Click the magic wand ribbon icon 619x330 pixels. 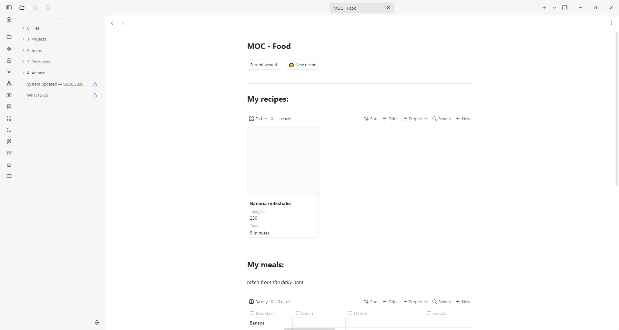point(9,142)
